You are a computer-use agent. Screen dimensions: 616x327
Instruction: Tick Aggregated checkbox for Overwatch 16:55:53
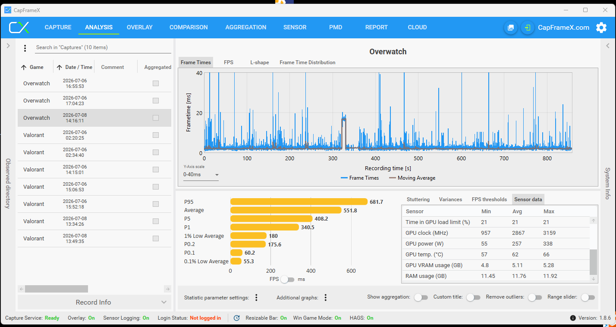[x=156, y=84]
